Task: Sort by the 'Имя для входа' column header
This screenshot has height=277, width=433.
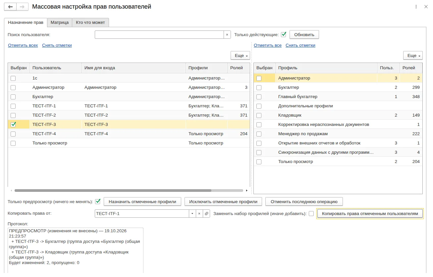Action: click(134, 68)
